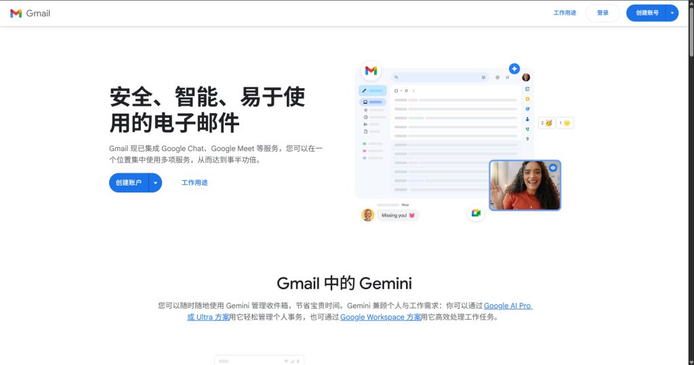
Task: Open the Google Workspace 方案 link
Action: pos(380,317)
